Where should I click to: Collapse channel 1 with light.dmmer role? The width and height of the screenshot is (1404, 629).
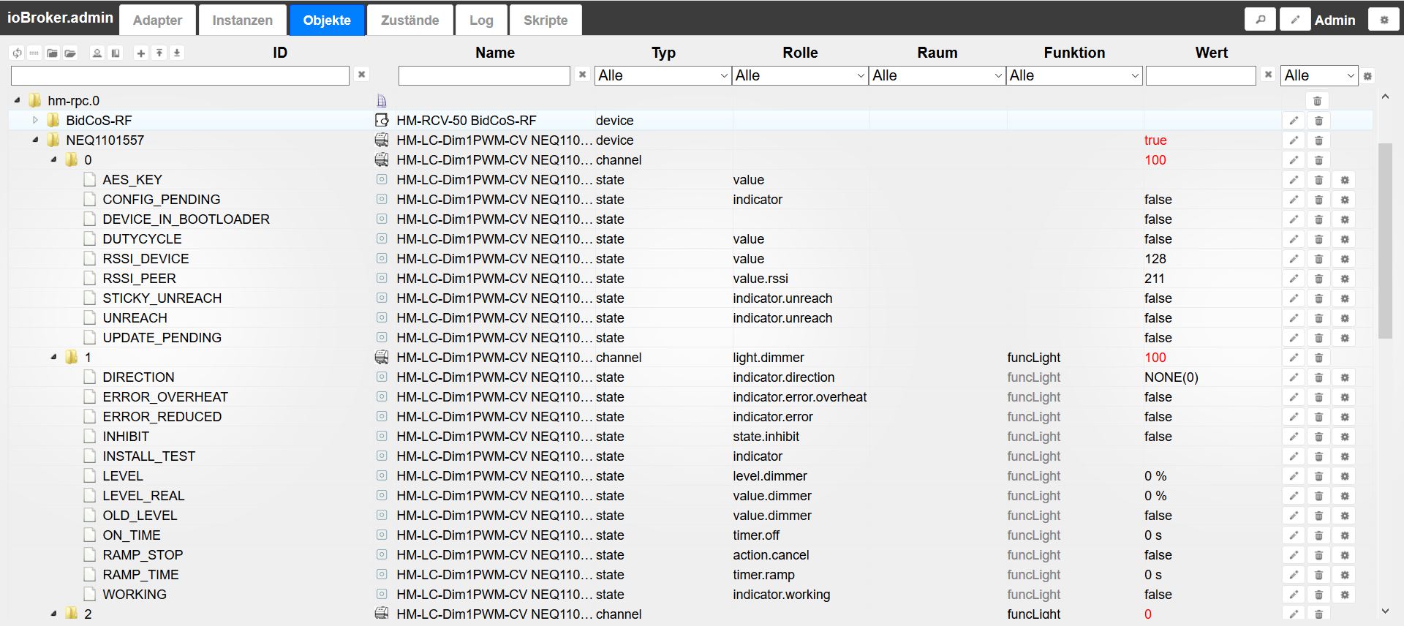53,357
